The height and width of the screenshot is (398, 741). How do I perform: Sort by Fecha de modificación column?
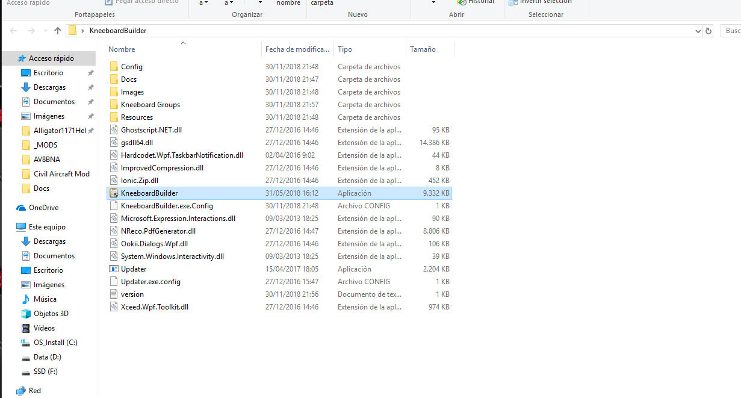pyautogui.click(x=298, y=49)
